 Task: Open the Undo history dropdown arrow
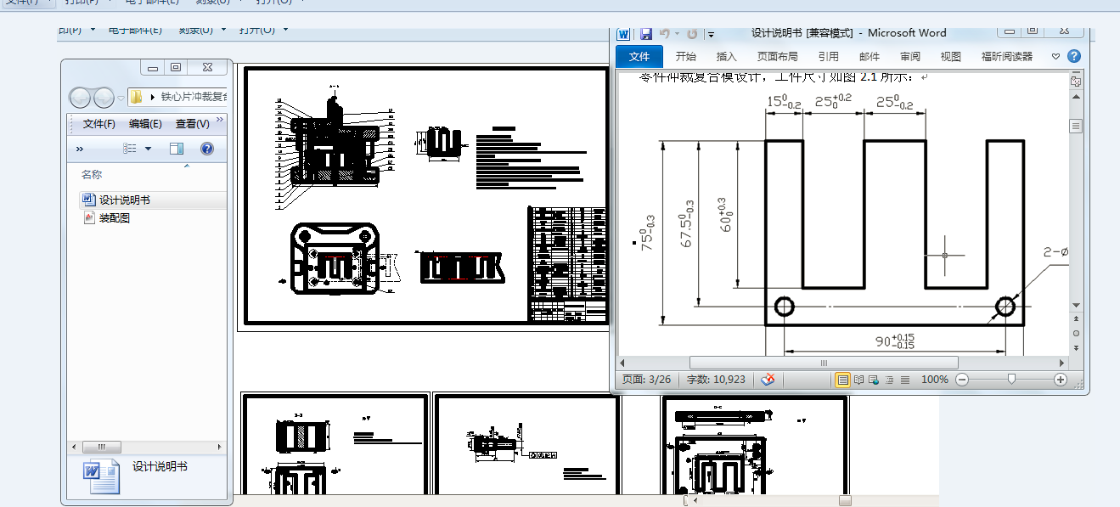click(x=677, y=35)
